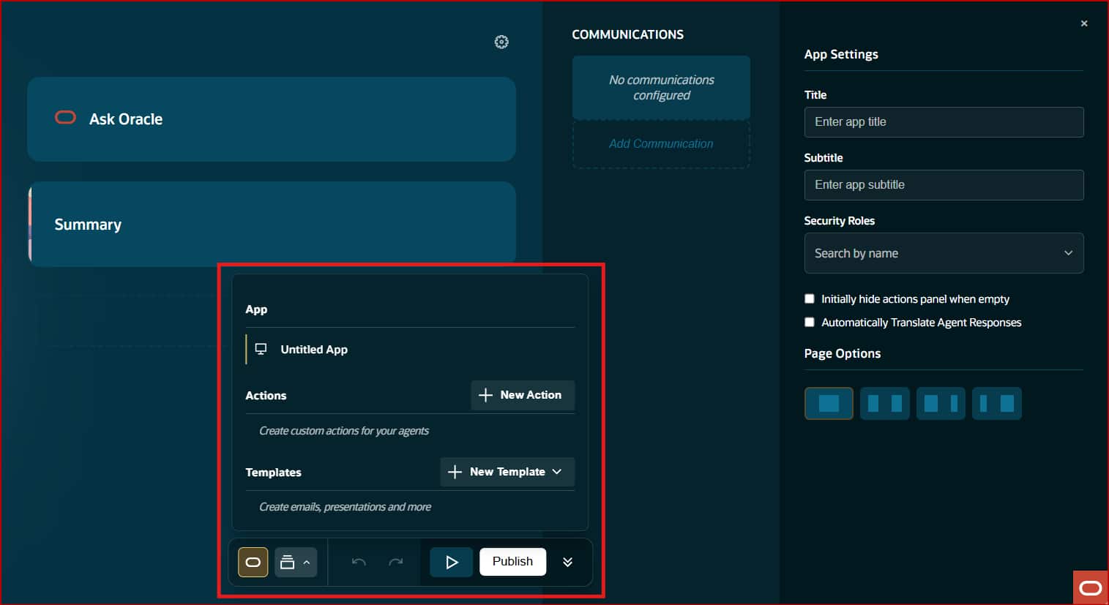Screen dimensions: 1109x605
Task: Select the Summary card
Action: pos(272,224)
